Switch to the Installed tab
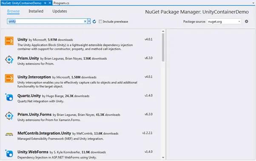Image resolution: width=256 pixels, height=161 pixels. pyautogui.click(x=36, y=11)
